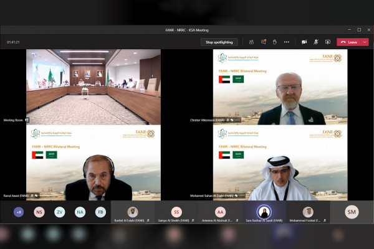Click Raoul Awad's video tile
The width and height of the screenshot is (374, 249).
pyautogui.click(x=93, y=162)
